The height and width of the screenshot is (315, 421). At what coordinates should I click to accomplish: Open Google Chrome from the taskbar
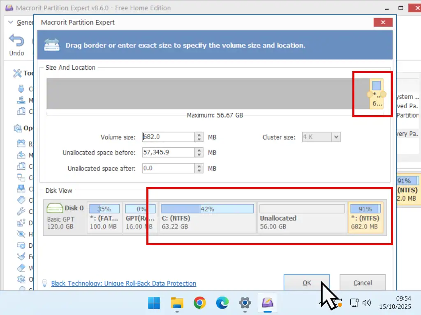[x=200, y=303]
